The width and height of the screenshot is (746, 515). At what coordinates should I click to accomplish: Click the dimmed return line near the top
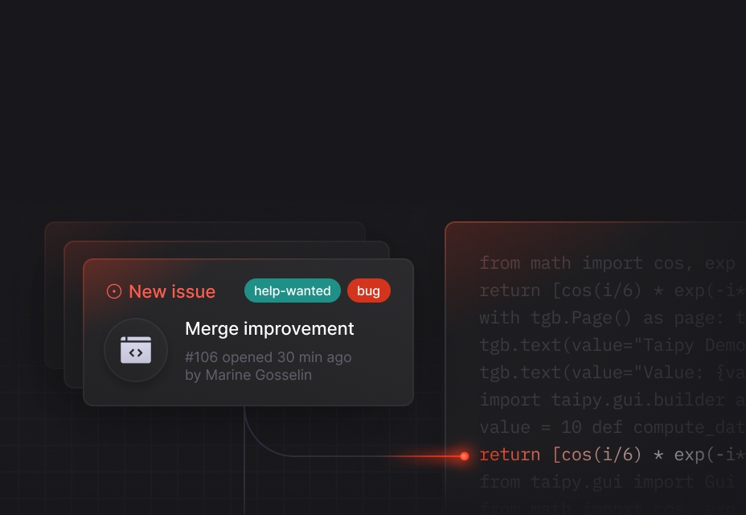coord(611,290)
